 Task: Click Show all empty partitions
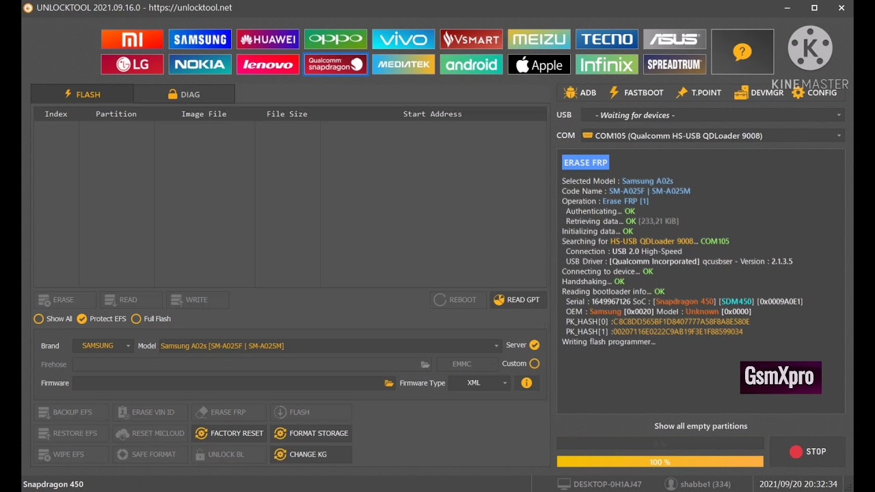(x=701, y=426)
